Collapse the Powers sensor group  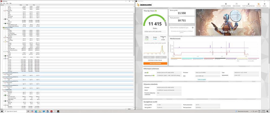(4, 42)
